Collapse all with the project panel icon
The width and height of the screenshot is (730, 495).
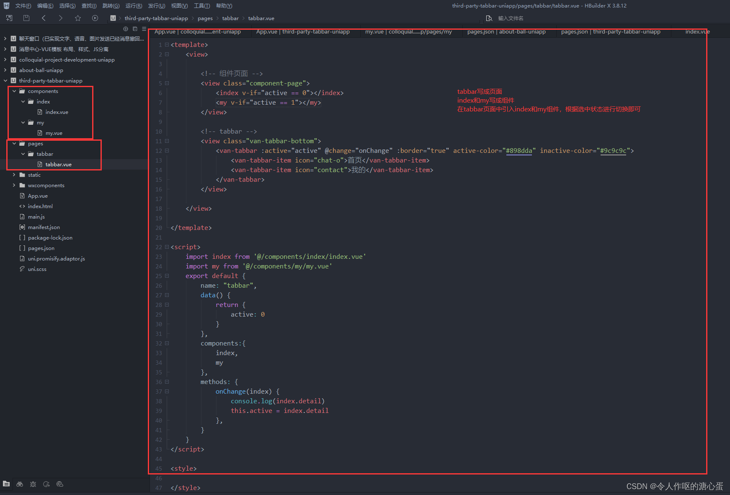pos(135,29)
